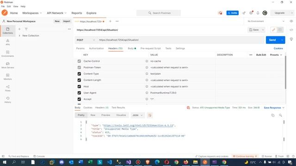Open the File menu
296x166 pixels.
(3, 6)
